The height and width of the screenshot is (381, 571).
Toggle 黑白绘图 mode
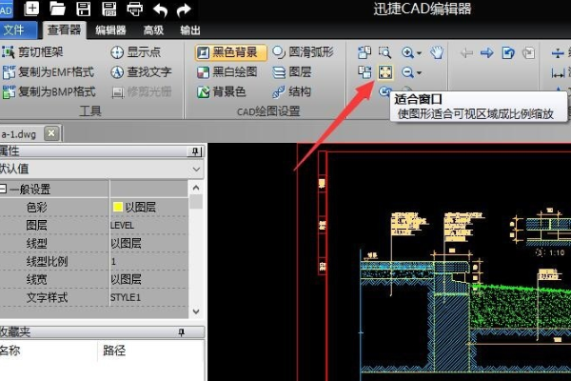click(227, 72)
